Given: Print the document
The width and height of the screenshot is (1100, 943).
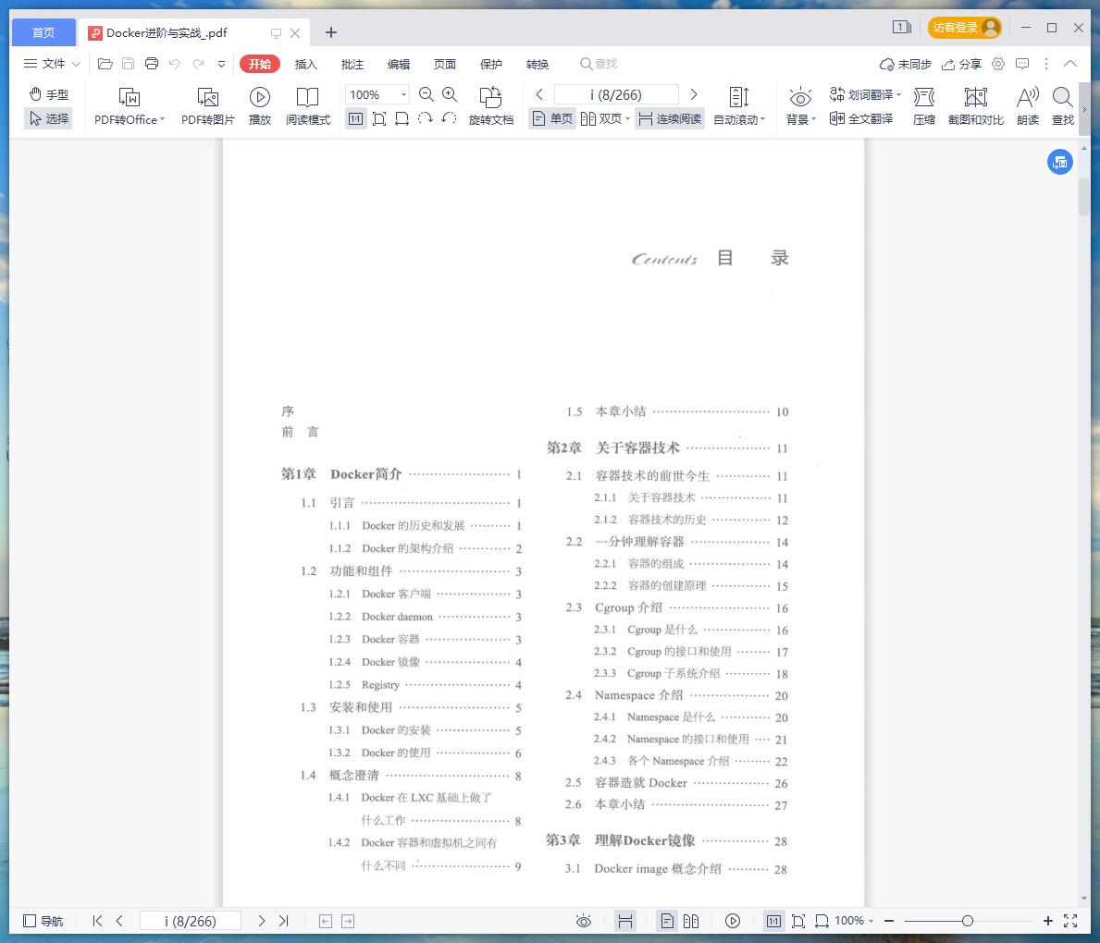Looking at the screenshot, I should (152, 64).
